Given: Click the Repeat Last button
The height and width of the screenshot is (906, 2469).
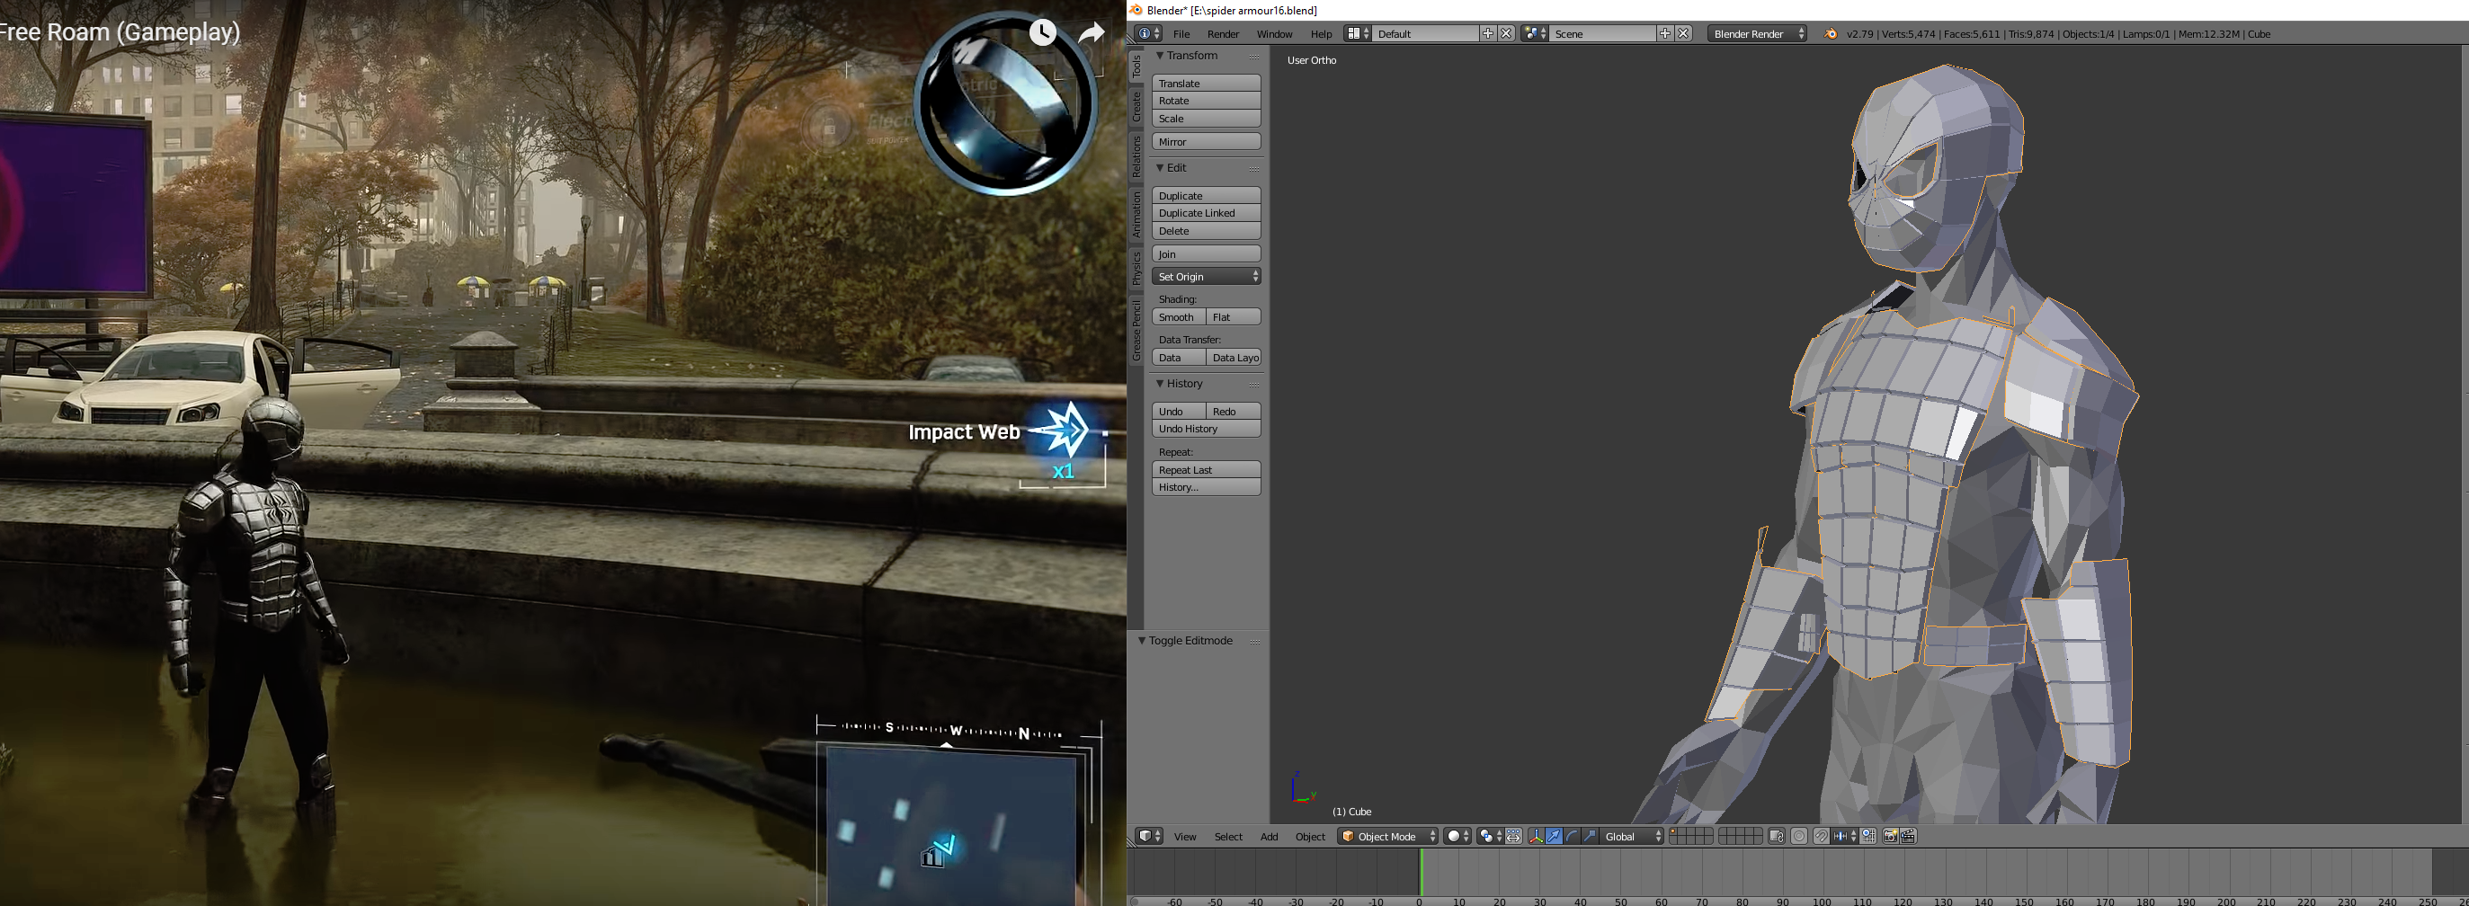Looking at the screenshot, I should click(x=1206, y=470).
